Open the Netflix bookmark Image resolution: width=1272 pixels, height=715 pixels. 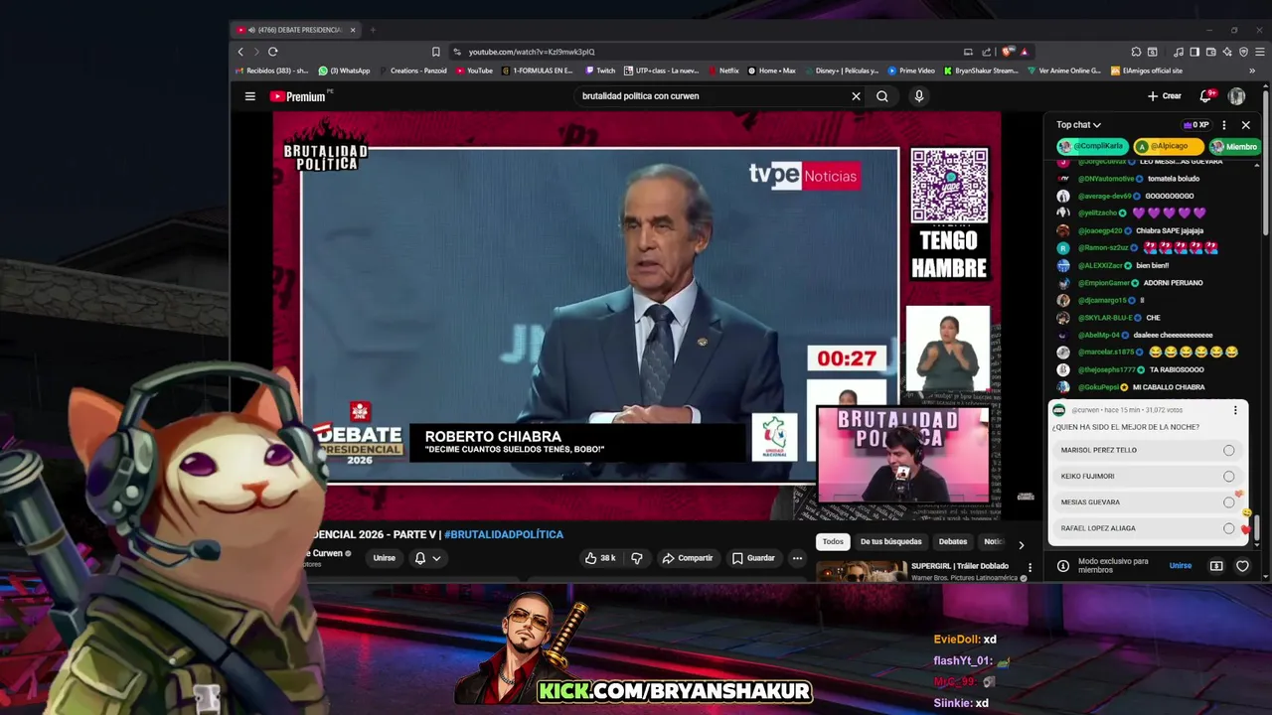click(x=722, y=71)
